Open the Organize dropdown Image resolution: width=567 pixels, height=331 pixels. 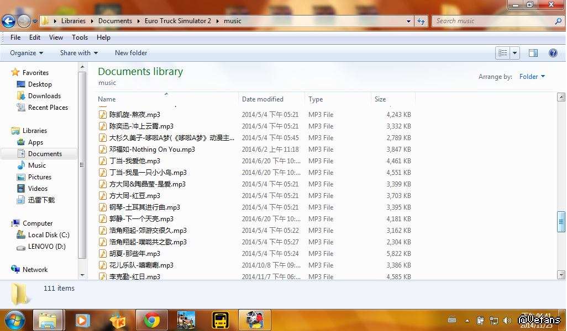pyautogui.click(x=27, y=53)
